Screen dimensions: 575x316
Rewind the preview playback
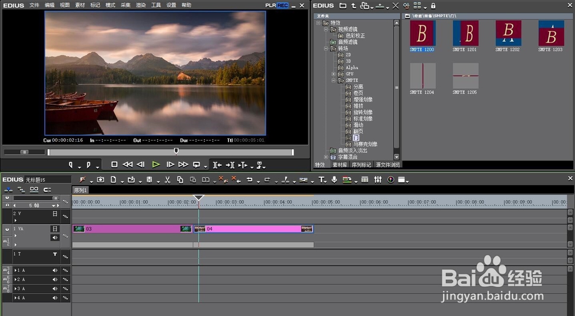click(127, 165)
